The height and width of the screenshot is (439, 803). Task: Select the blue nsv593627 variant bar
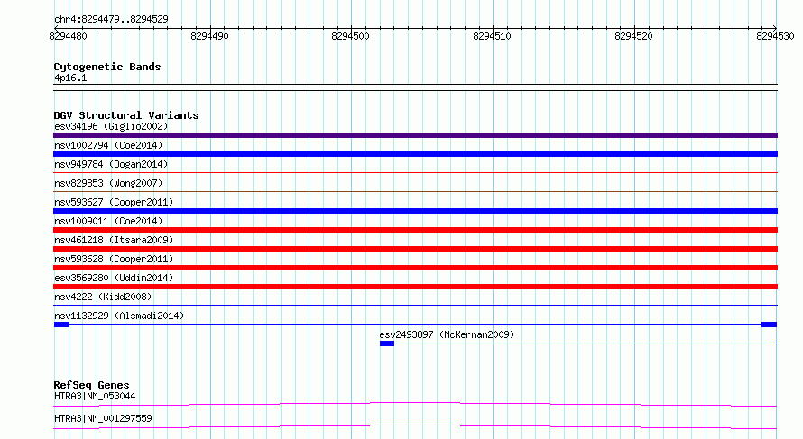tap(415, 211)
